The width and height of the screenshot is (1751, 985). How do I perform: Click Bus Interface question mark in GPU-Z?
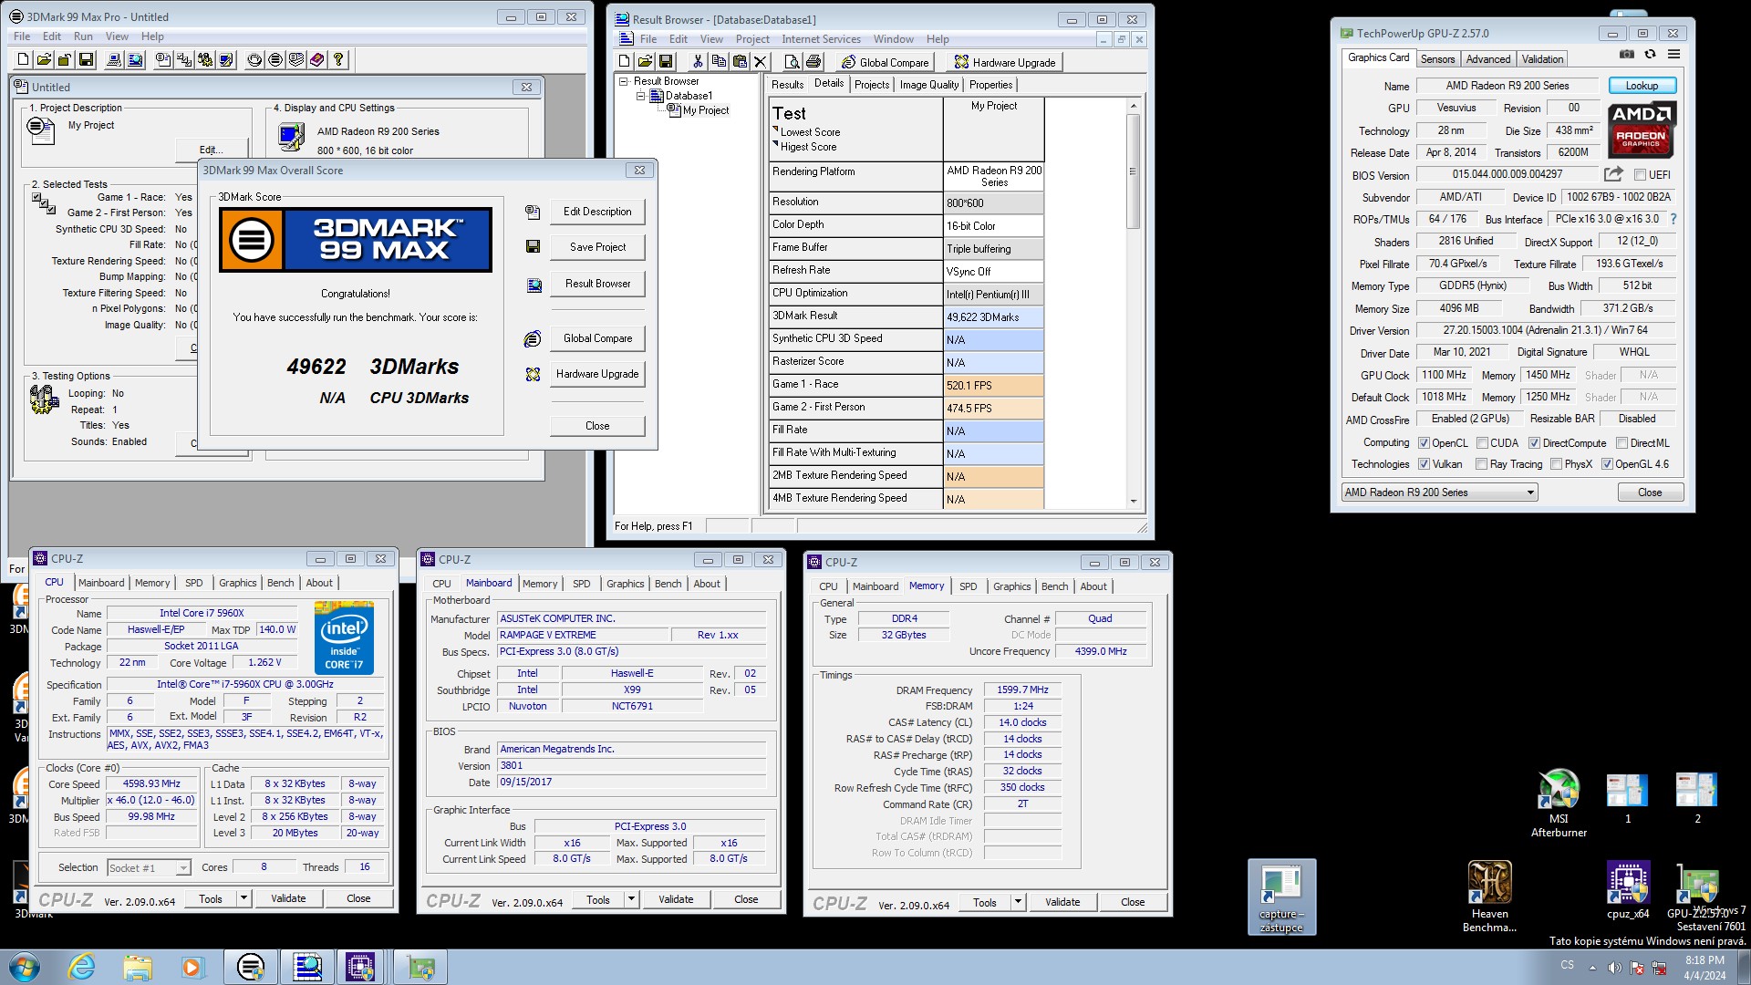[1673, 220]
